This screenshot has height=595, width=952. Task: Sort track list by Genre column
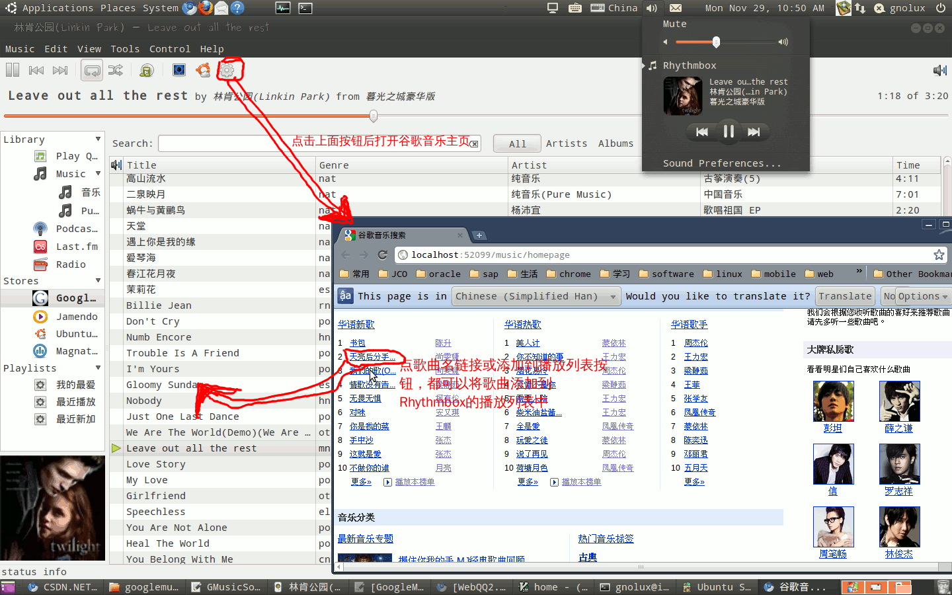[x=413, y=165]
